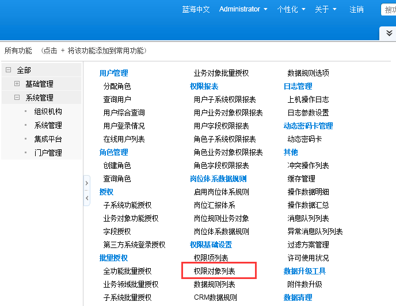Click the splitter right-arrow icon
This screenshot has height=306, width=396.
[87, 183]
